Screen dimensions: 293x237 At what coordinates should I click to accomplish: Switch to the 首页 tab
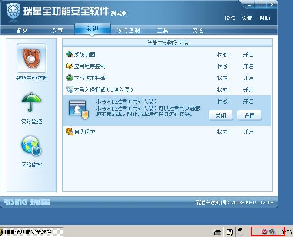[22, 30]
